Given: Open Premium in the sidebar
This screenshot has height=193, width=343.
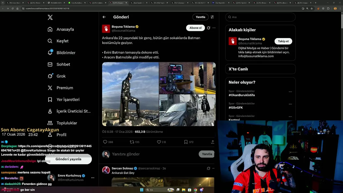Looking at the screenshot, I should point(60,88).
